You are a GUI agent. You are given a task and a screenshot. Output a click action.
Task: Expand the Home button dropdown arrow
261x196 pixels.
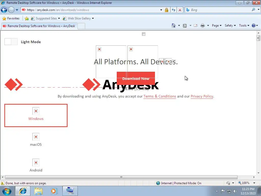click(x=179, y=26)
